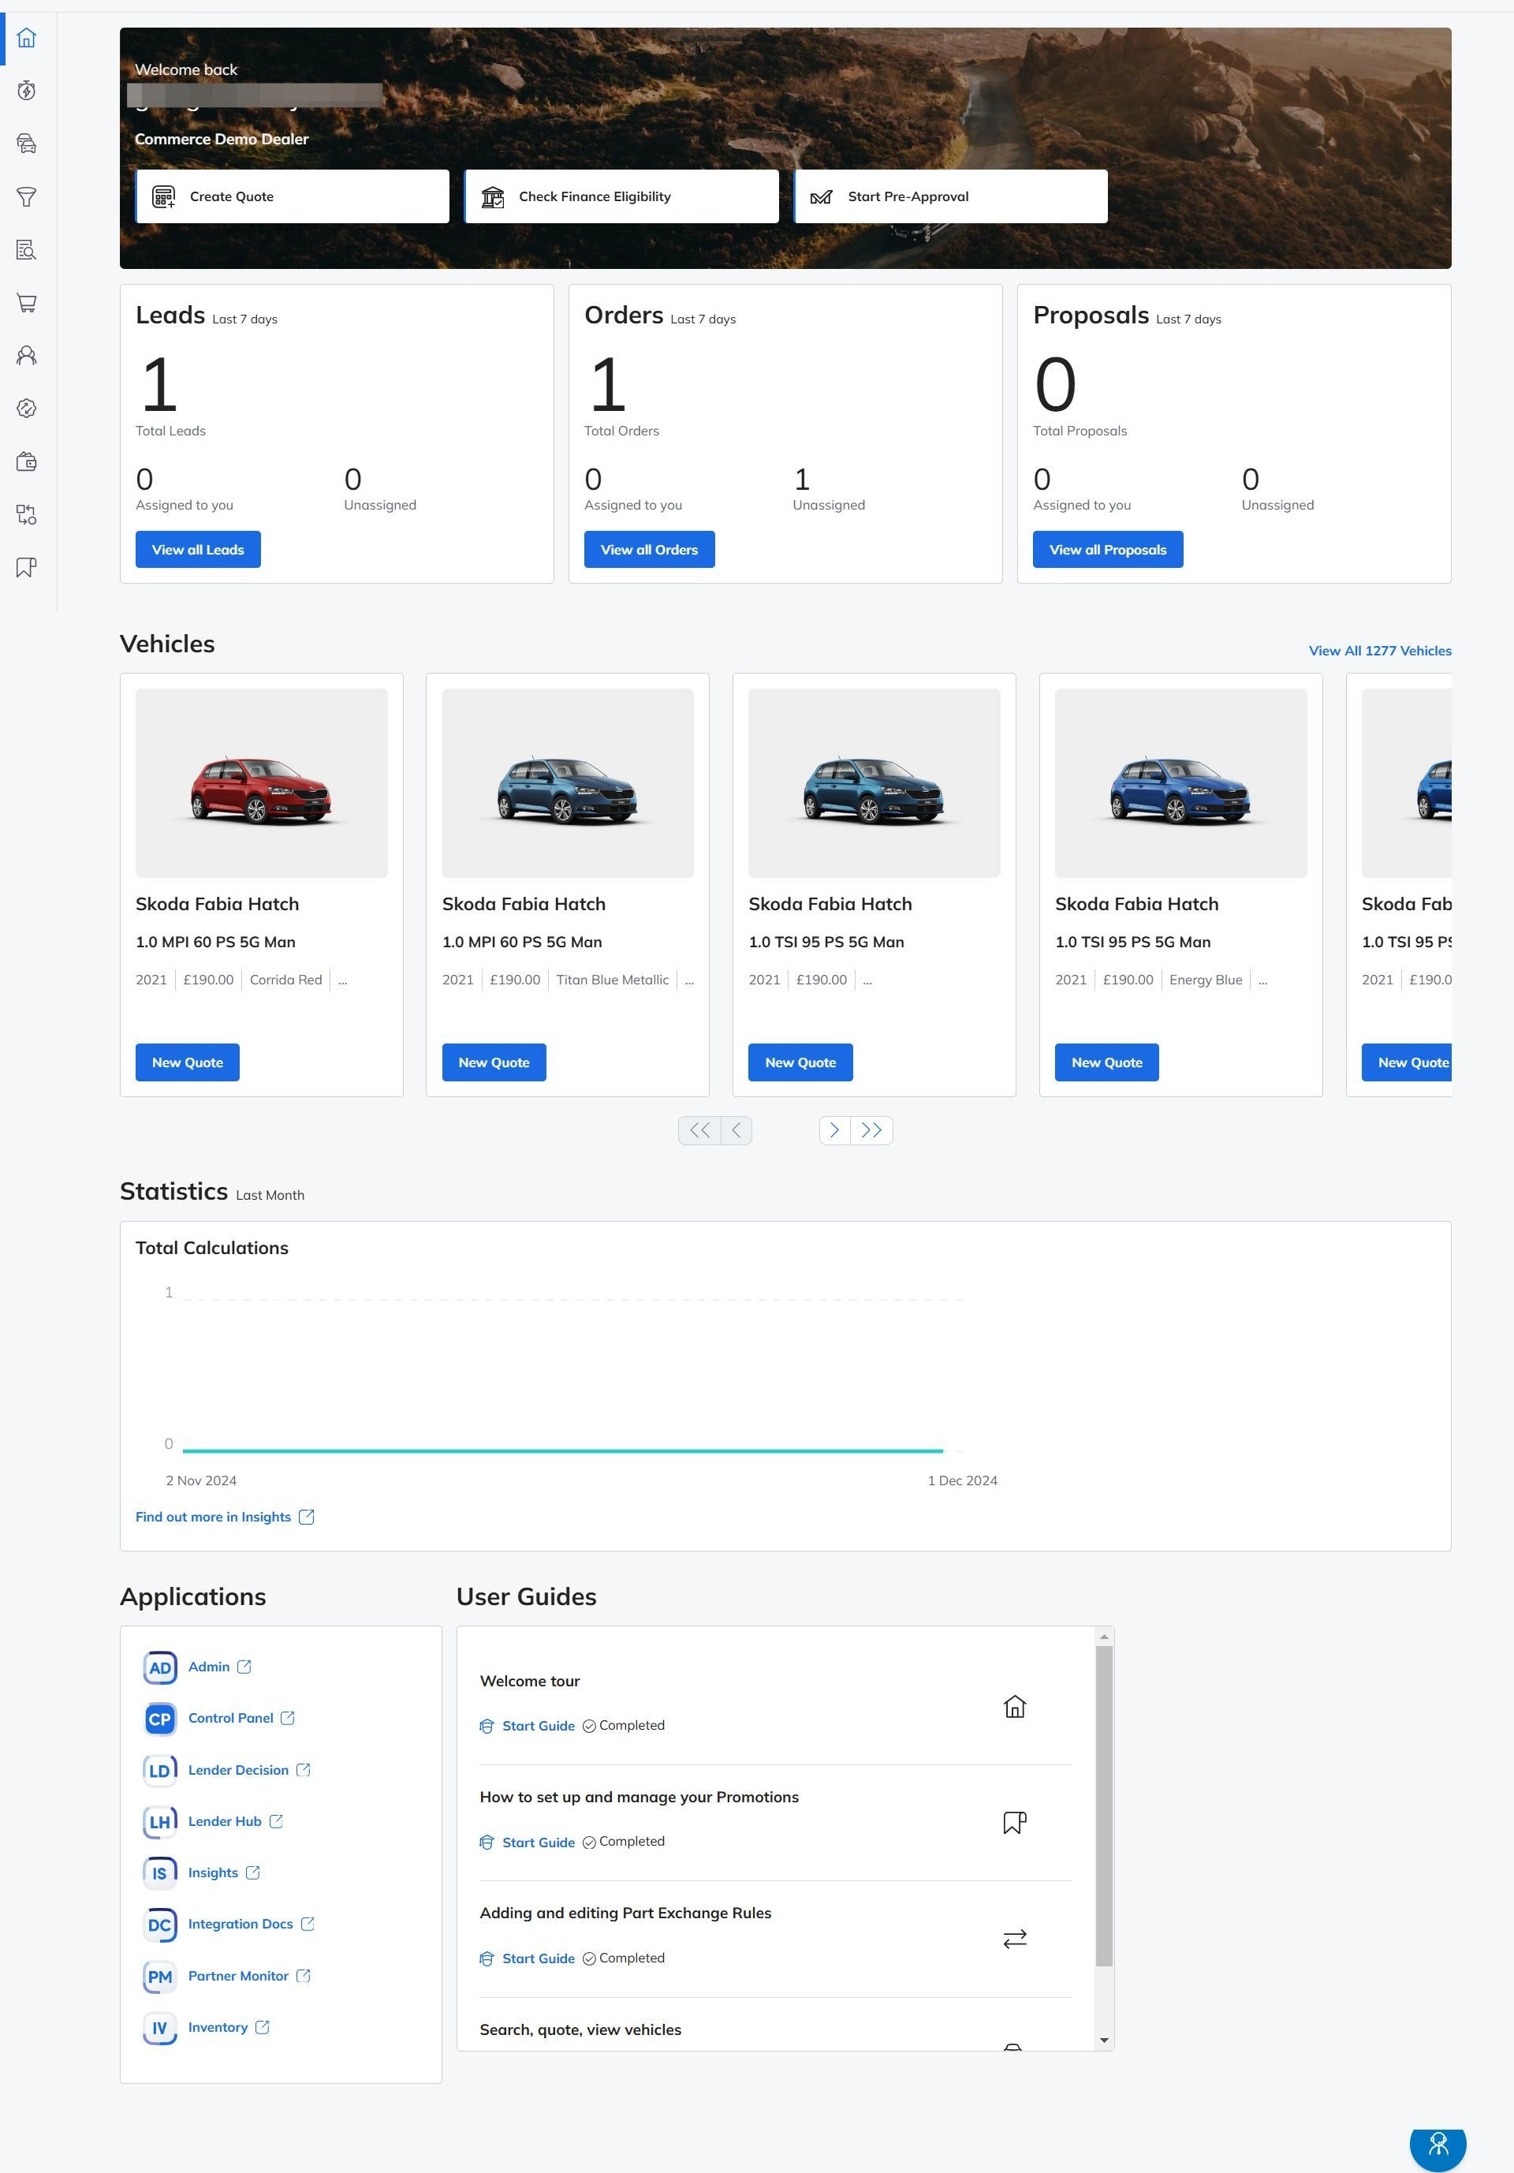The image size is (1514, 2173).
Task: Click the Lender Hub LH icon
Action: (x=160, y=1822)
